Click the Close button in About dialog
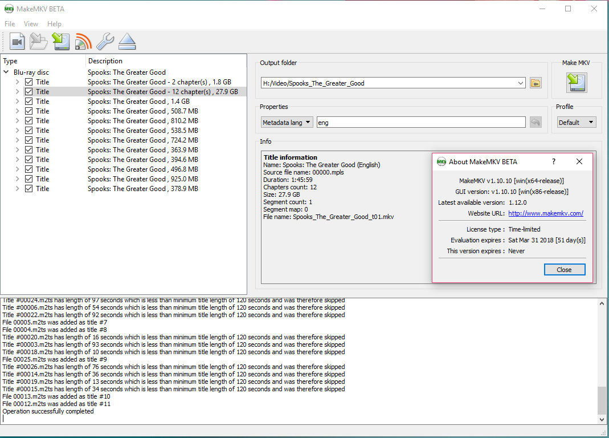This screenshot has height=438, width=609. (565, 270)
